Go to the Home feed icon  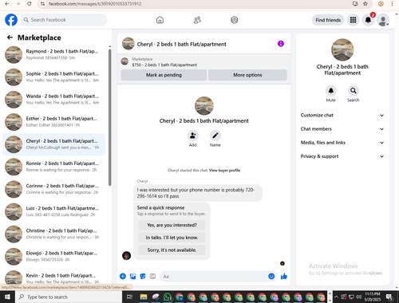click(160, 20)
